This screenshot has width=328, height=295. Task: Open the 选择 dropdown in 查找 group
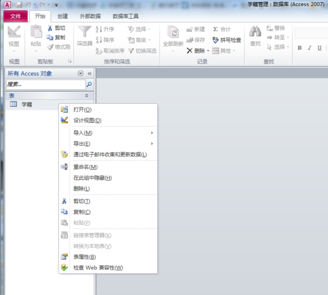[278, 47]
